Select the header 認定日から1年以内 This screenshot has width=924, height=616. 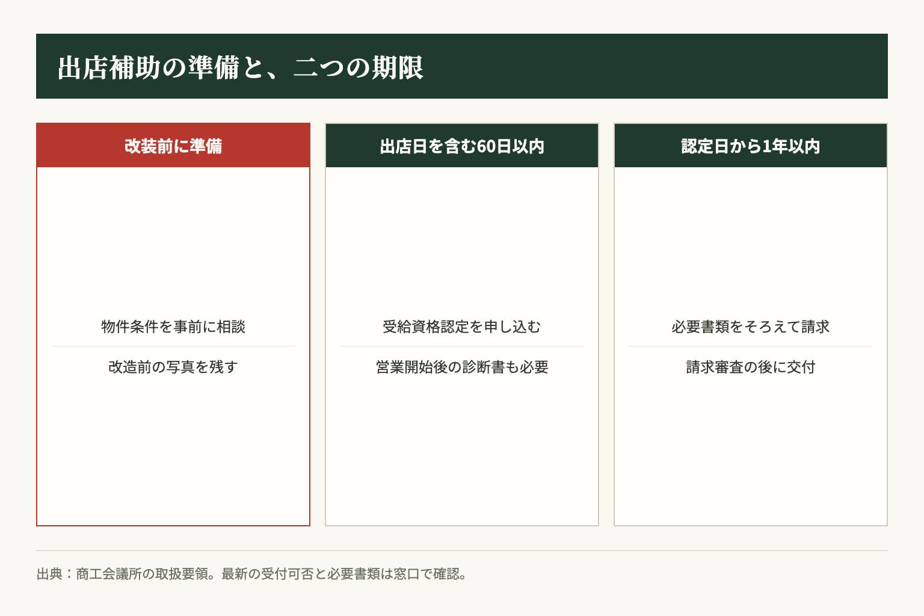coord(751,146)
